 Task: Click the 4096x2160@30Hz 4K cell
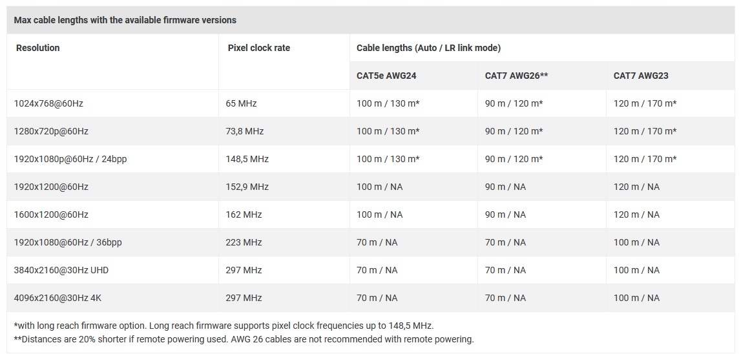(x=57, y=298)
